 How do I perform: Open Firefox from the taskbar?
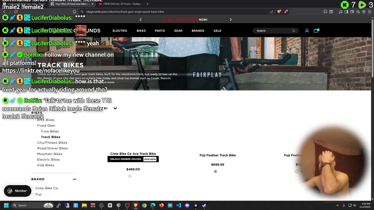(161, 205)
